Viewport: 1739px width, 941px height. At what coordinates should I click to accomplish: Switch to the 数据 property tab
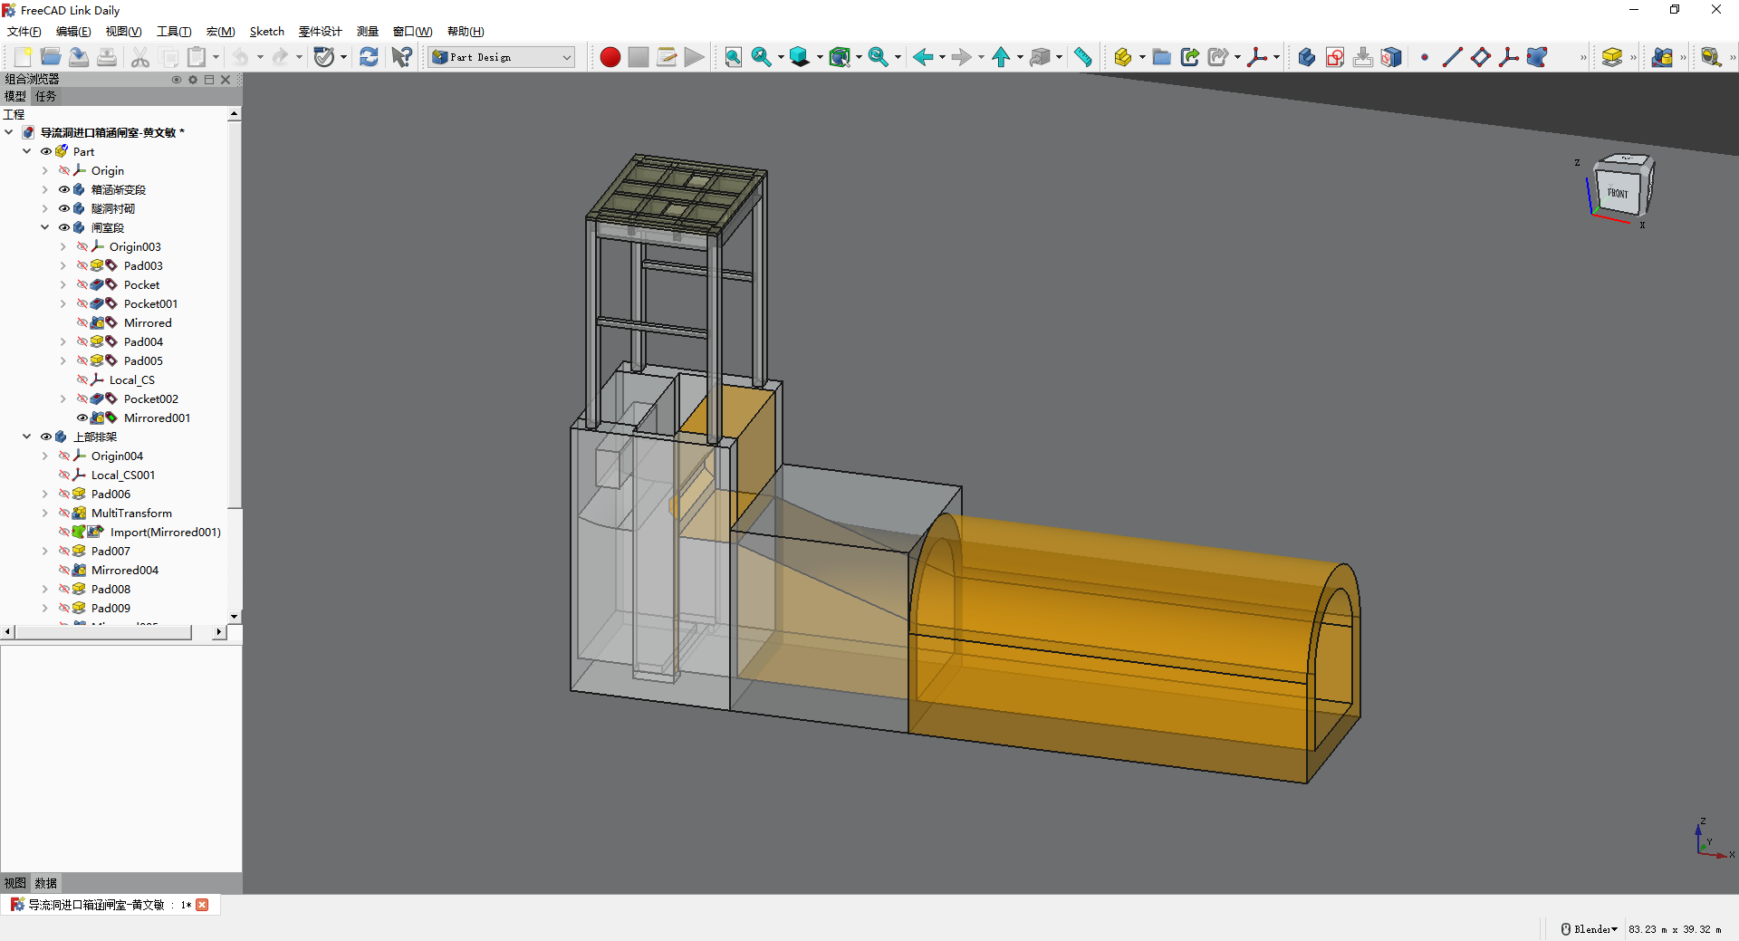point(45,883)
